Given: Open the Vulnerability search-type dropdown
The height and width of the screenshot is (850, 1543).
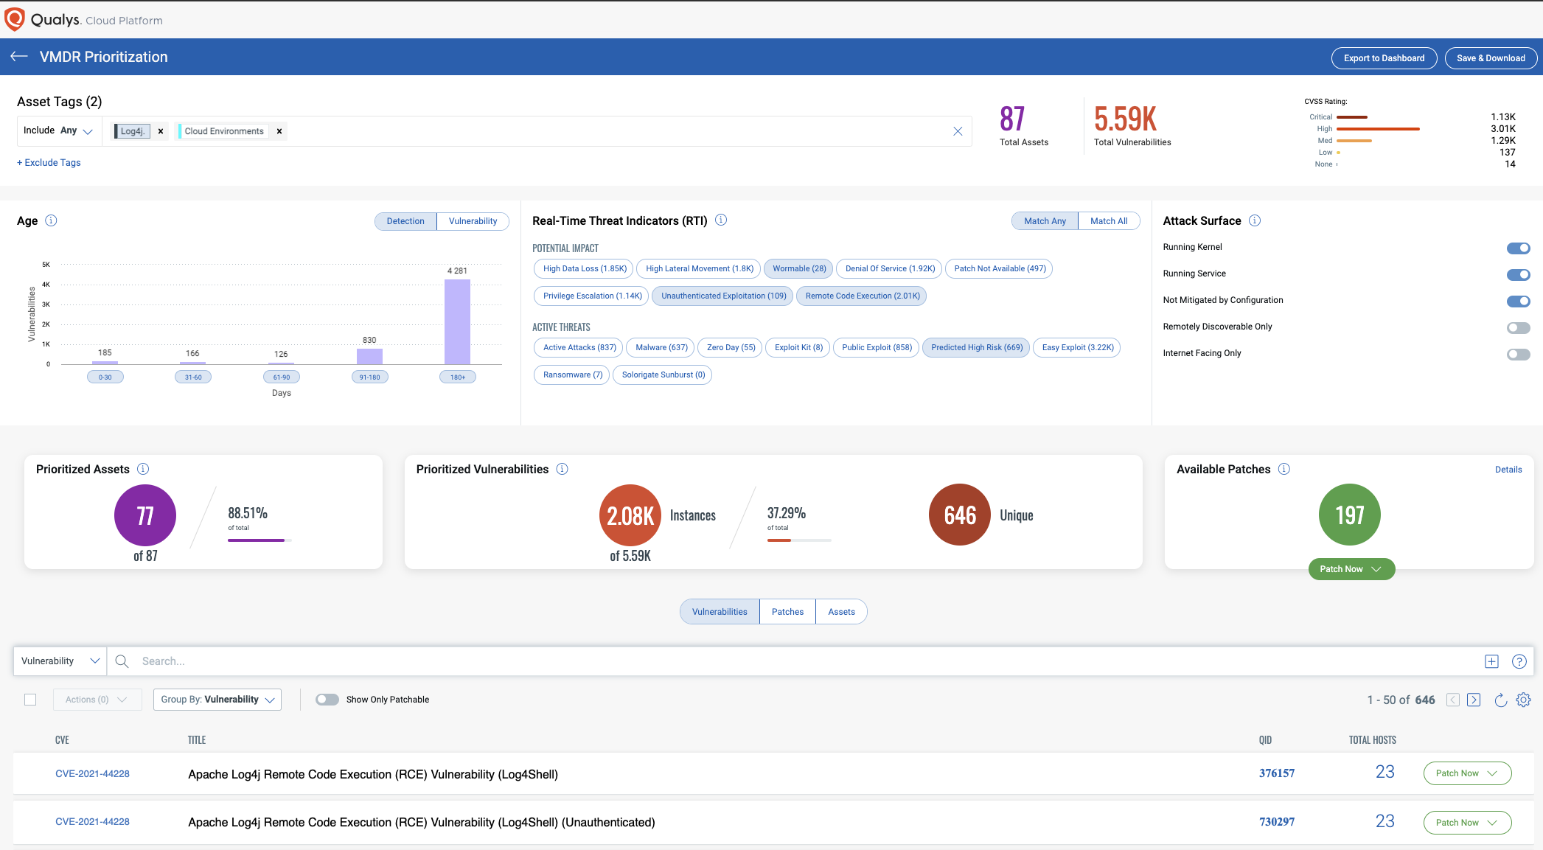Looking at the screenshot, I should pos(60,661).
